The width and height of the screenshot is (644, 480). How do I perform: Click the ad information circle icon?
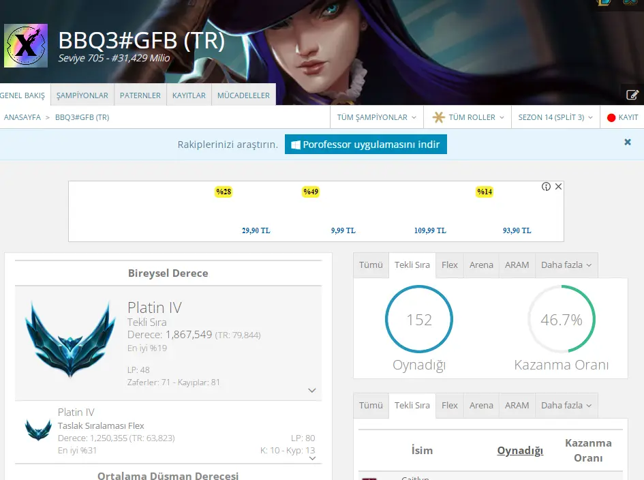point(545,186)
